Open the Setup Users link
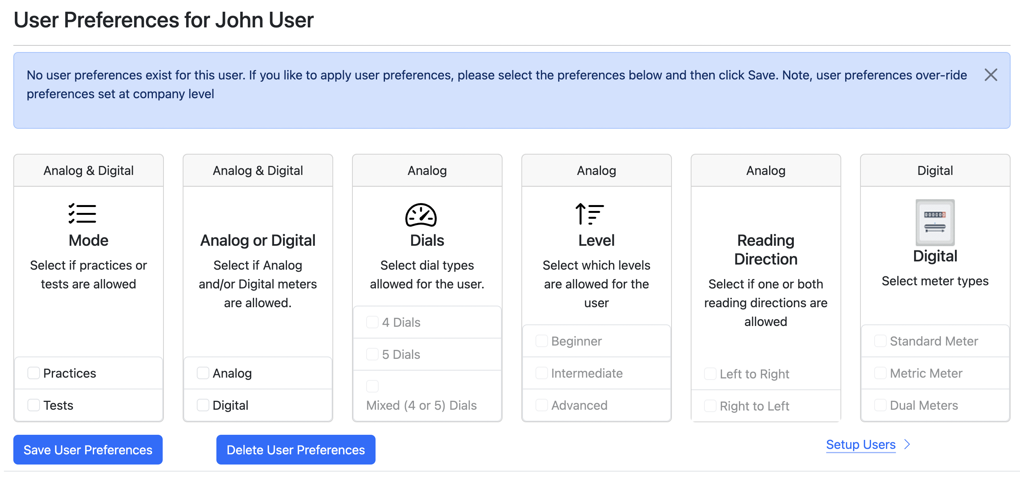 [x=860, y=444]
